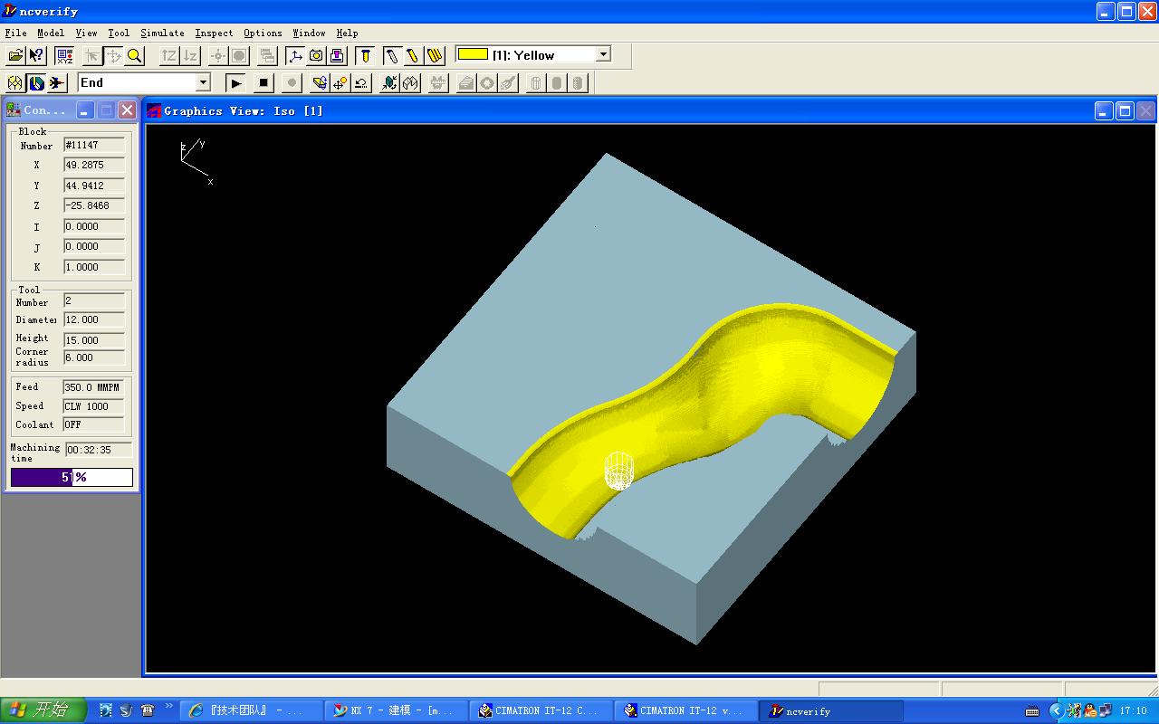Click the tool Diameter 12.000 field
Image resolution: width=1159 pixels, height=724 pixels.
(94, 319)
